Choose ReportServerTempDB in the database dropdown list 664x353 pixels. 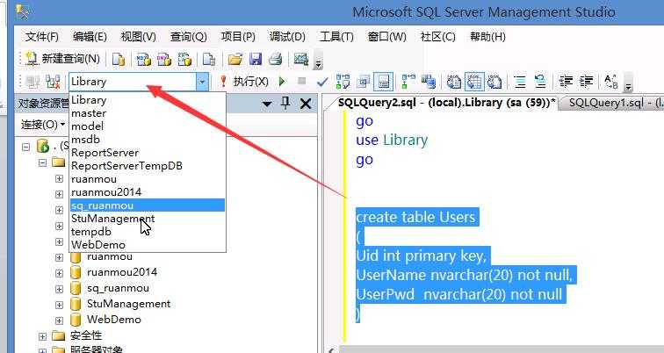148,165
